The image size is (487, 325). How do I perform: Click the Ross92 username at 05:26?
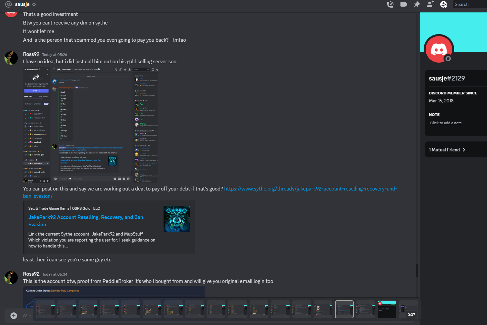click(31, 54)
